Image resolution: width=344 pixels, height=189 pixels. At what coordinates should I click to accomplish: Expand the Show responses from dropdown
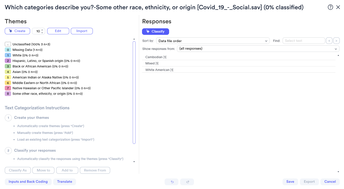click(258, 49)
